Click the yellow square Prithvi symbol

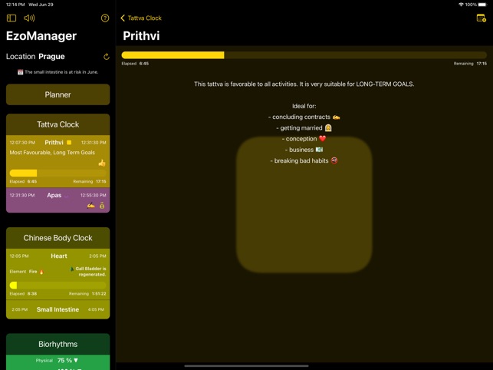(69, 143)
